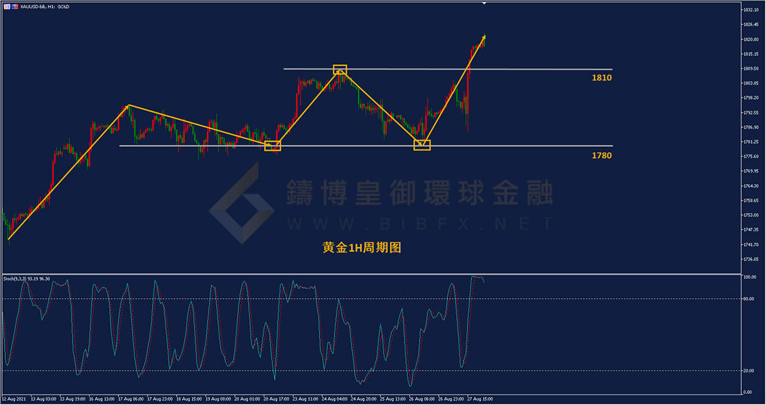This screenshot has width=766, height=405.
Task: Click the Stoch(9,3,3) indicator label
Action: click(x=26, y=279)
